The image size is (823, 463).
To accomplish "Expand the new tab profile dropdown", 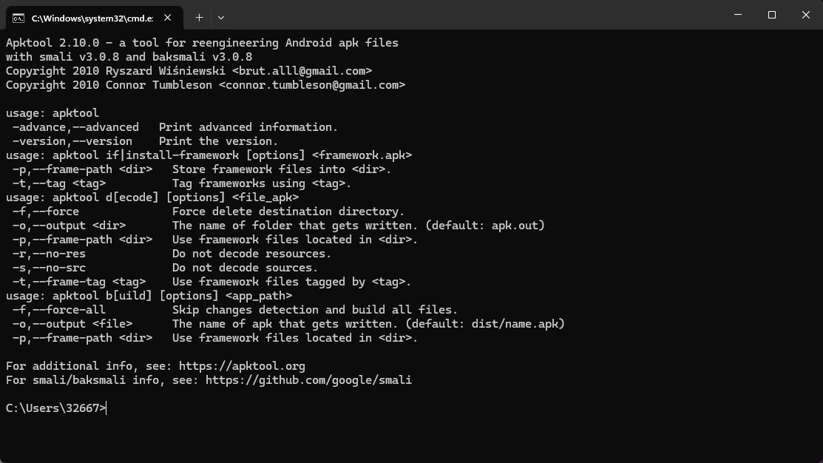I will point(220,17).
